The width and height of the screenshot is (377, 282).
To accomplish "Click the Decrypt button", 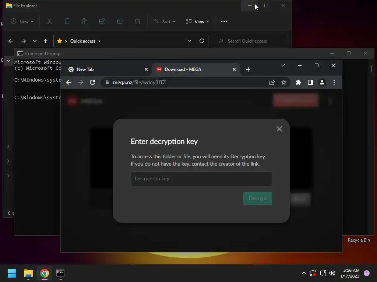I will [x=257, y=199].
